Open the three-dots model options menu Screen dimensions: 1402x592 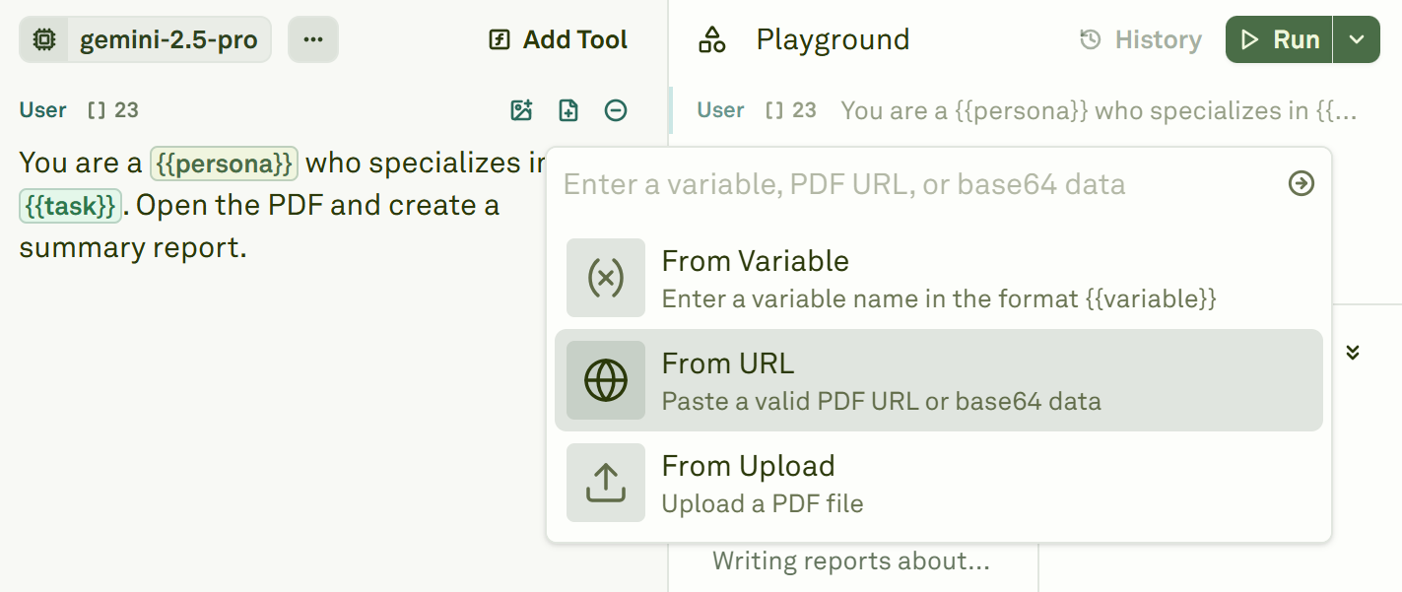(x=313, y=40)
